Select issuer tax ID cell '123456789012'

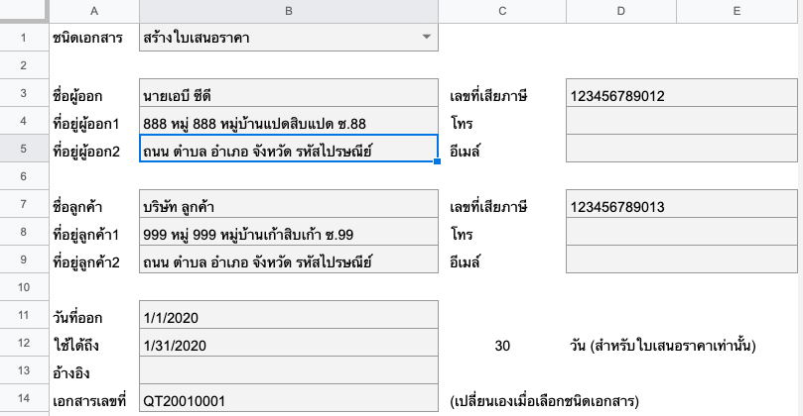click(682, 93)
